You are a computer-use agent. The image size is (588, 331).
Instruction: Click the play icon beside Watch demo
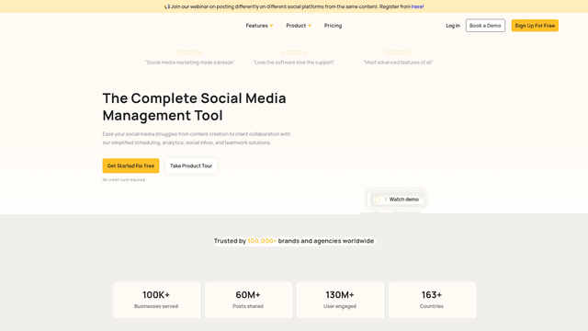click(378, 200)
